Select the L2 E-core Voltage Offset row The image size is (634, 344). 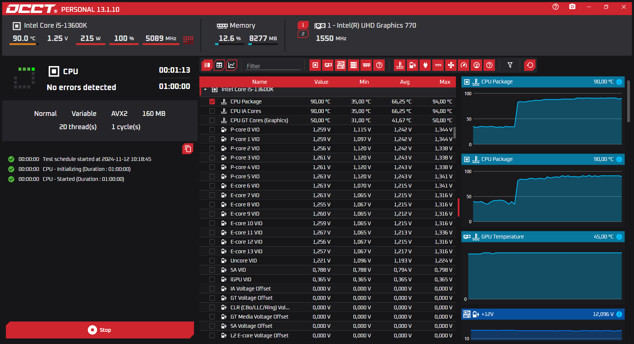pos(328,336)
